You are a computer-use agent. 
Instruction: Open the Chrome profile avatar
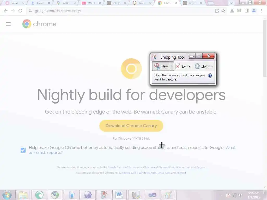coord(254,11)
